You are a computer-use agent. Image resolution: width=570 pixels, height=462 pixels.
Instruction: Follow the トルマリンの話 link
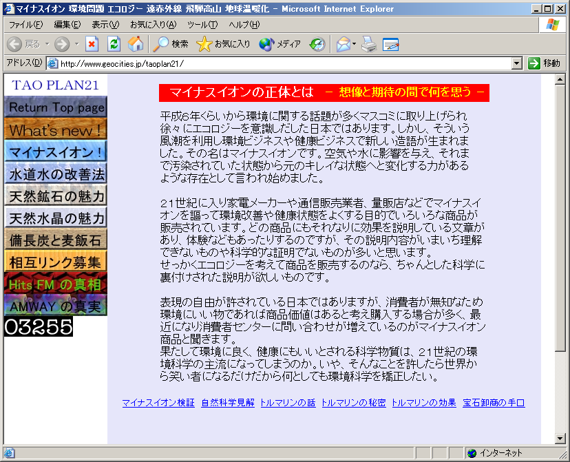(x=288, y=403)
